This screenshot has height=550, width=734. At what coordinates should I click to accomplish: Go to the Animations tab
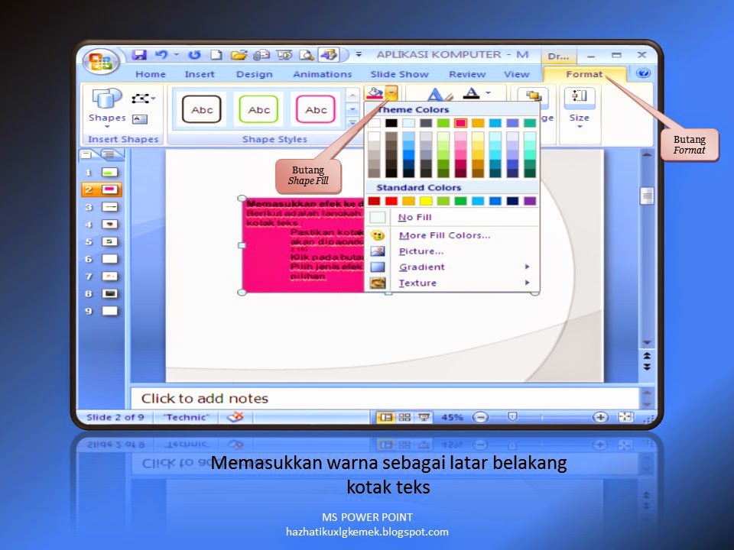point(322,74)
